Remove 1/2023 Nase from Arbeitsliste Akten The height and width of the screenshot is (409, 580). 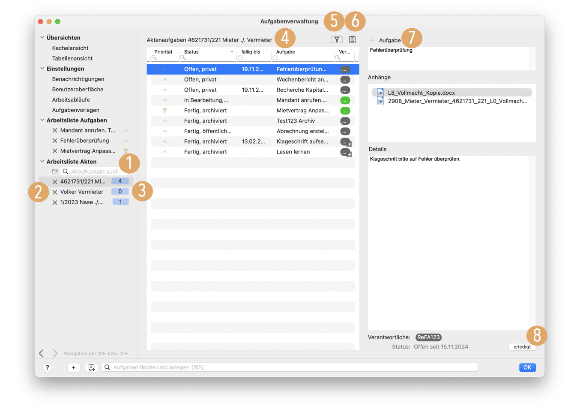[55, 202]
